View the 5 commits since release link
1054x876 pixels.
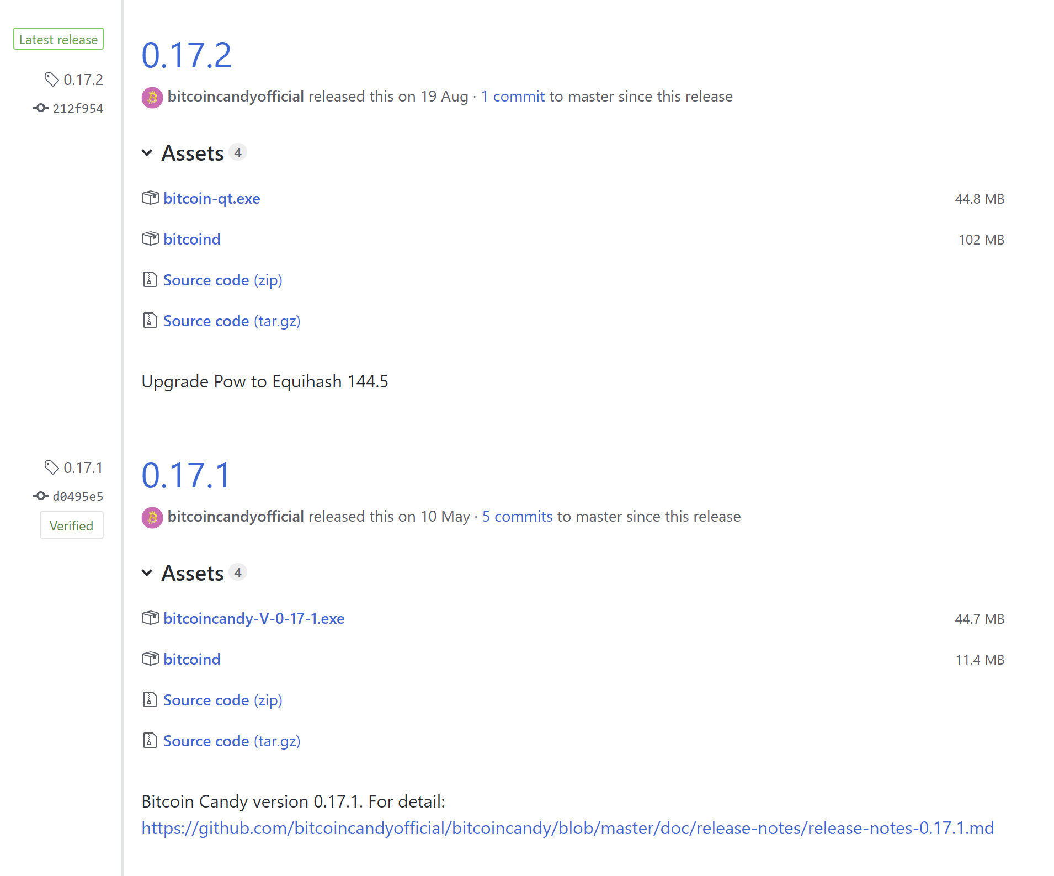517,517
